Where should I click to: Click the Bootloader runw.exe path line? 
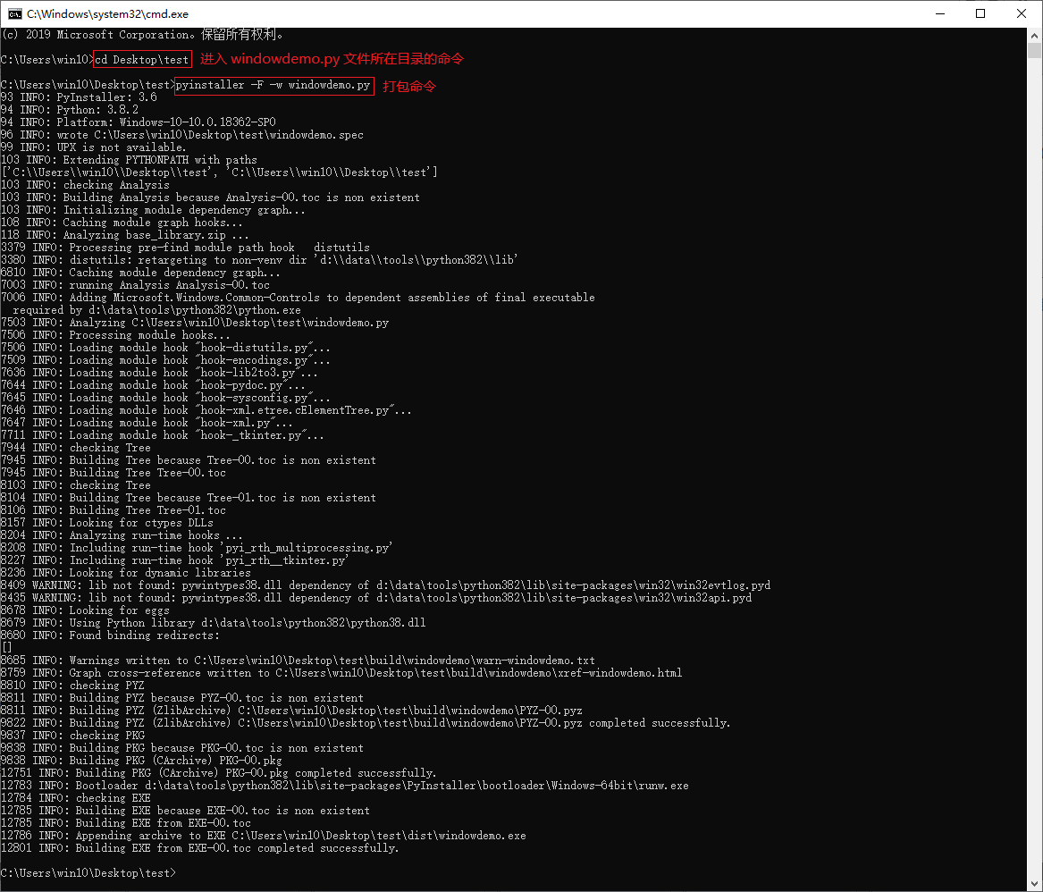point(345,786)
